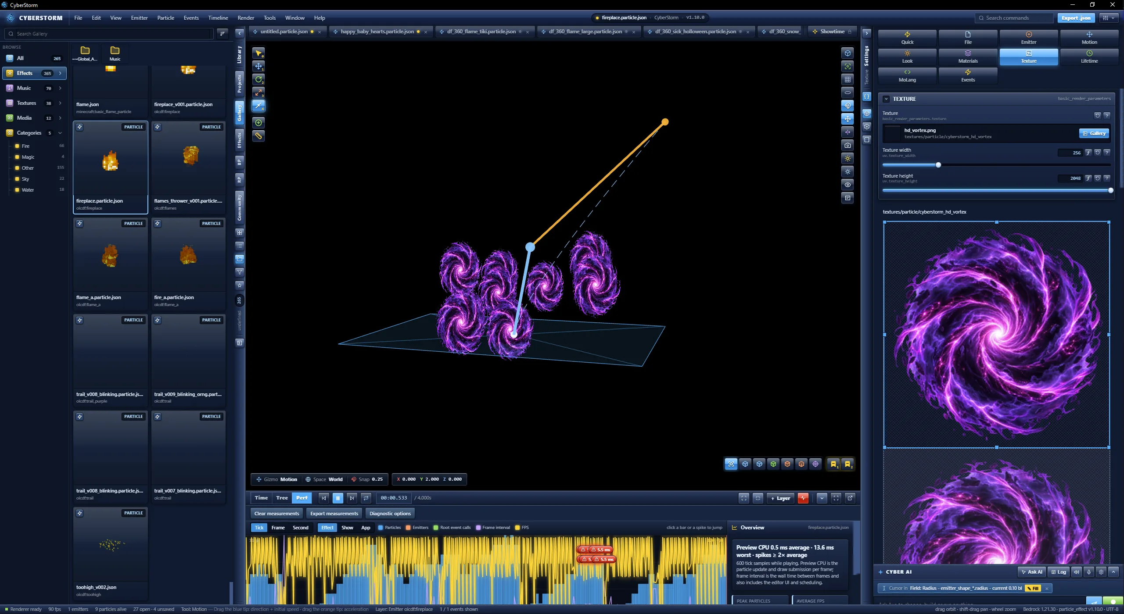Pause the timeline playback
Viewport: 1124px width, 614px height.
pyautogui.click(x=338, y=498)
